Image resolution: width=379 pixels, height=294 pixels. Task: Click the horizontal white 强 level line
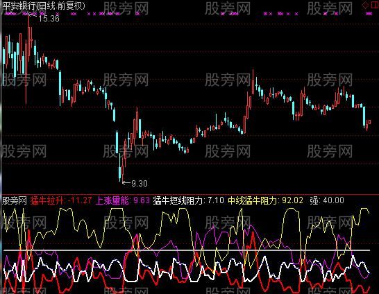click(x=187, y=250)
